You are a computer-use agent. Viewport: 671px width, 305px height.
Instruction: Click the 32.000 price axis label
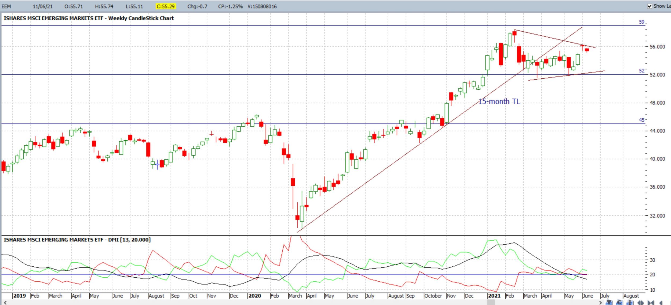[657, 216]
